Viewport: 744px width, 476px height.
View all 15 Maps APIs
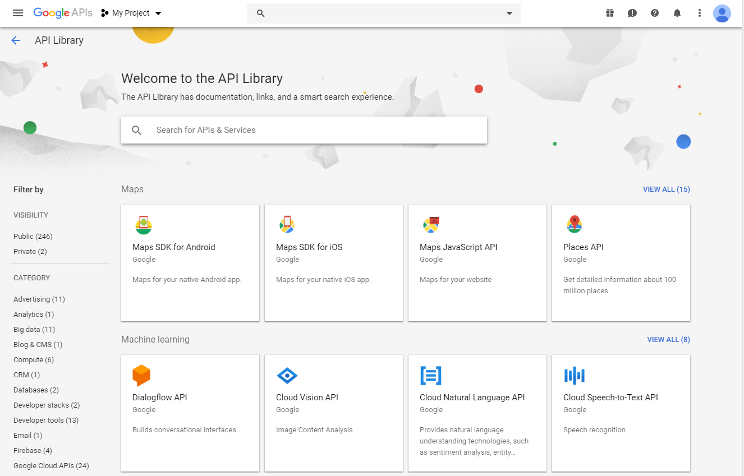667,189
